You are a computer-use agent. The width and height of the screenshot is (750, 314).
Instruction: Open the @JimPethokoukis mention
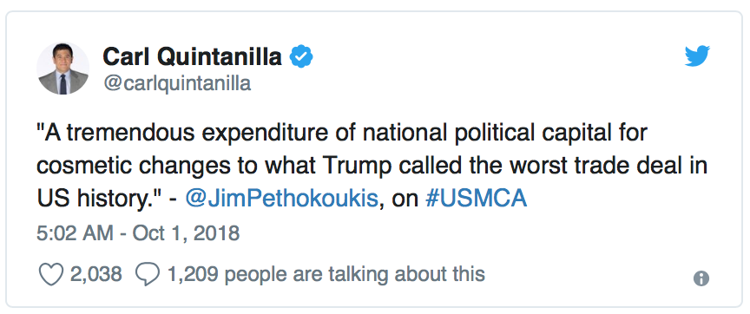[x=281, y=199]
